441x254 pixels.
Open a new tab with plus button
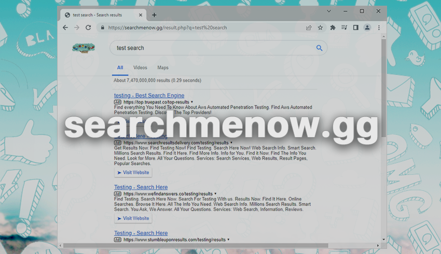coord(154,15)
